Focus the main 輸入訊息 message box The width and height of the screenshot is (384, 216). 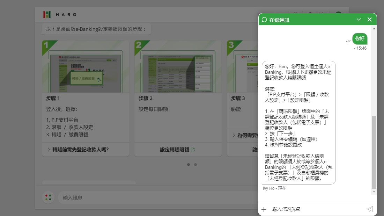click(x=157, y=198)
